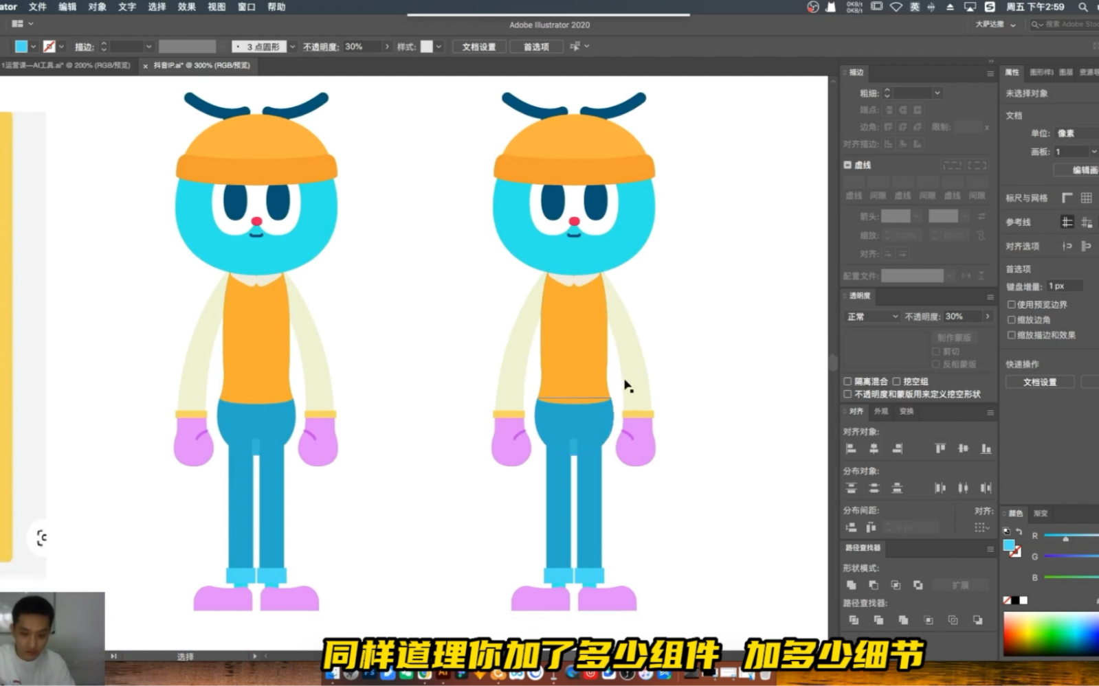Click 文档设置 button in control bar

pyautogui.click(x=479, y=47)
